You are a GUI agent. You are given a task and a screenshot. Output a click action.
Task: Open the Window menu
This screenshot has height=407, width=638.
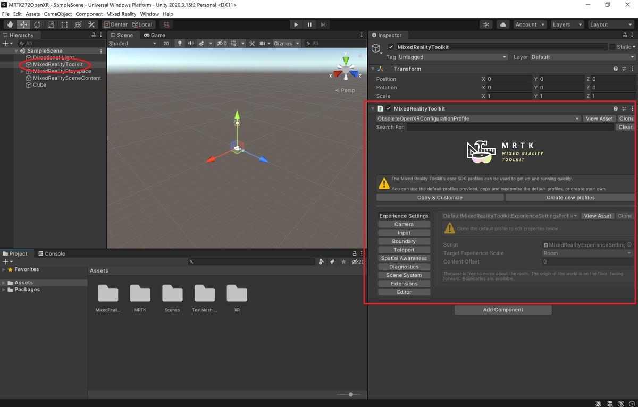[x=149, y=14]
